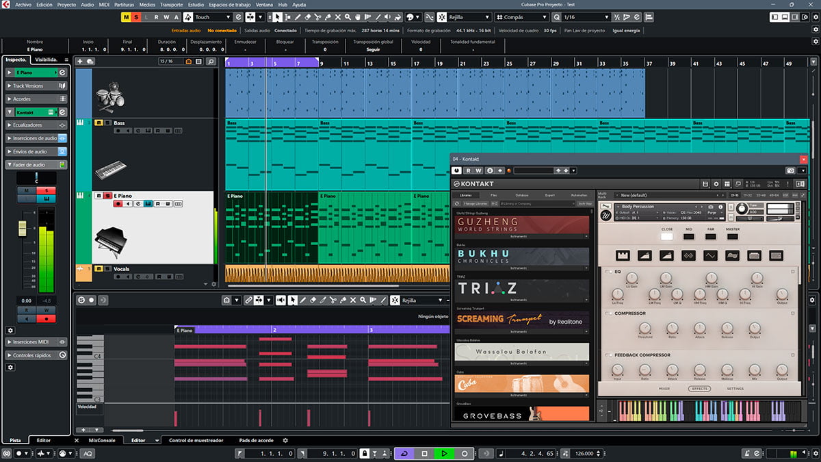Open Control de muestreador tab
The width and height of the screenshot is (821, 462).
click(x=196, y=440)
